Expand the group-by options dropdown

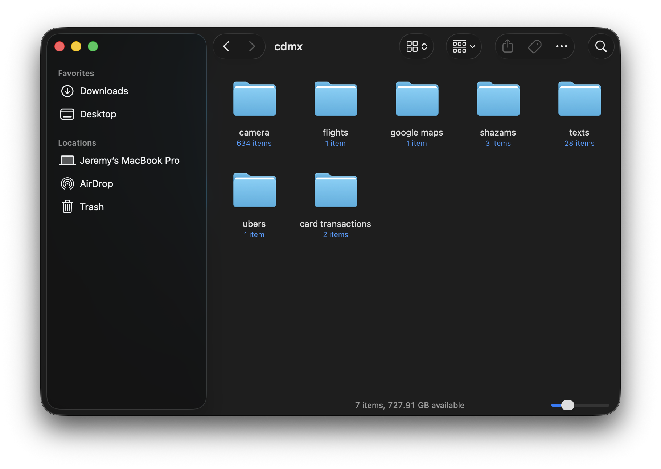click(464, 46)
